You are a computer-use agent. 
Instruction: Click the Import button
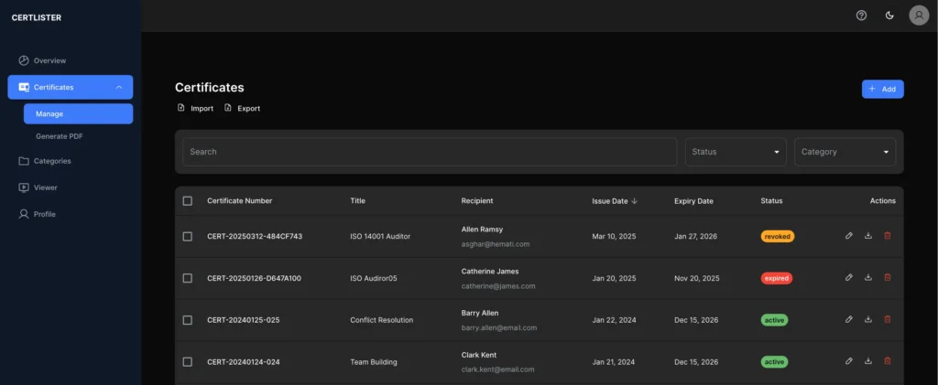coord(195,108)
